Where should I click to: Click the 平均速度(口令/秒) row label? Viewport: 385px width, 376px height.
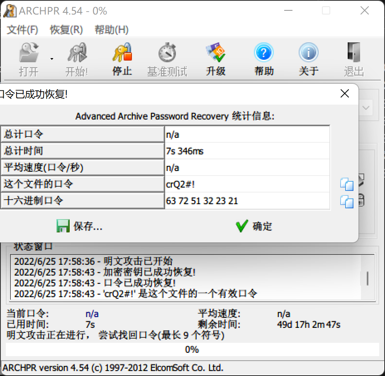click(x=83, y=168)
